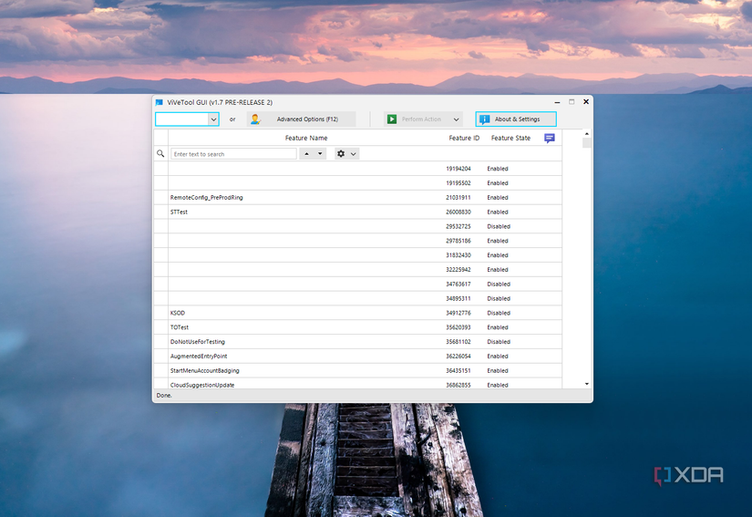Click the ViVeTool app icon in title bar
752x517 pixels.
(159, 102)
